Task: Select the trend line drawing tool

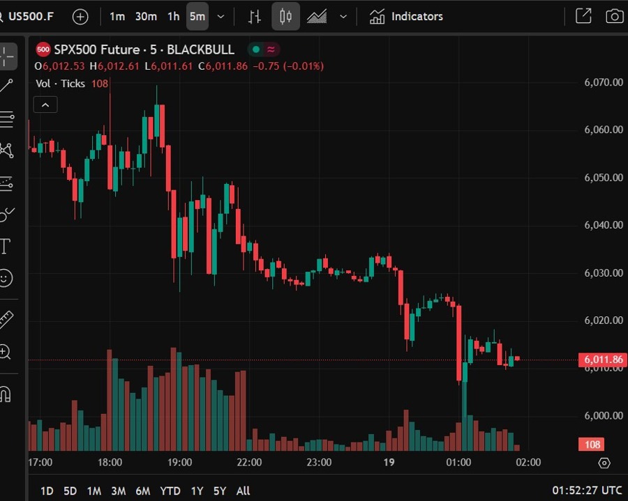Action: coord(7,86)
